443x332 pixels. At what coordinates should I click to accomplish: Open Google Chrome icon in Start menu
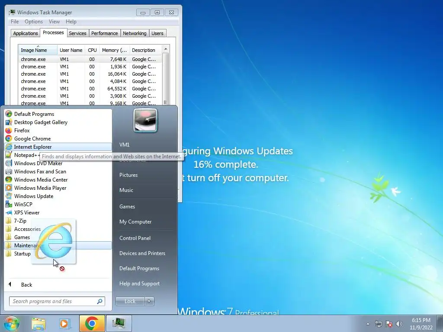click(9, 139)
